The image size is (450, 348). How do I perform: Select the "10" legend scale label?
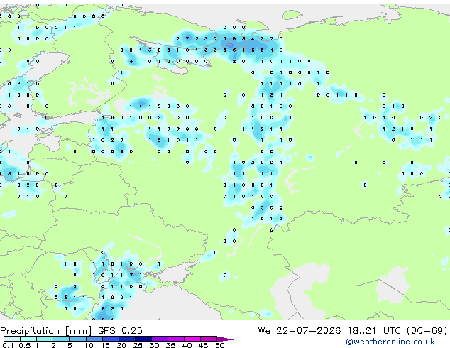click(x=89, y=345)
